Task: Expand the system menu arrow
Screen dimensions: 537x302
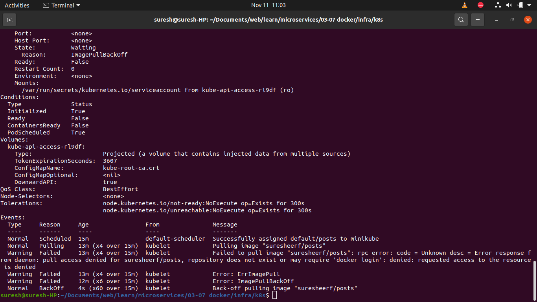Action: pos(530,5)
